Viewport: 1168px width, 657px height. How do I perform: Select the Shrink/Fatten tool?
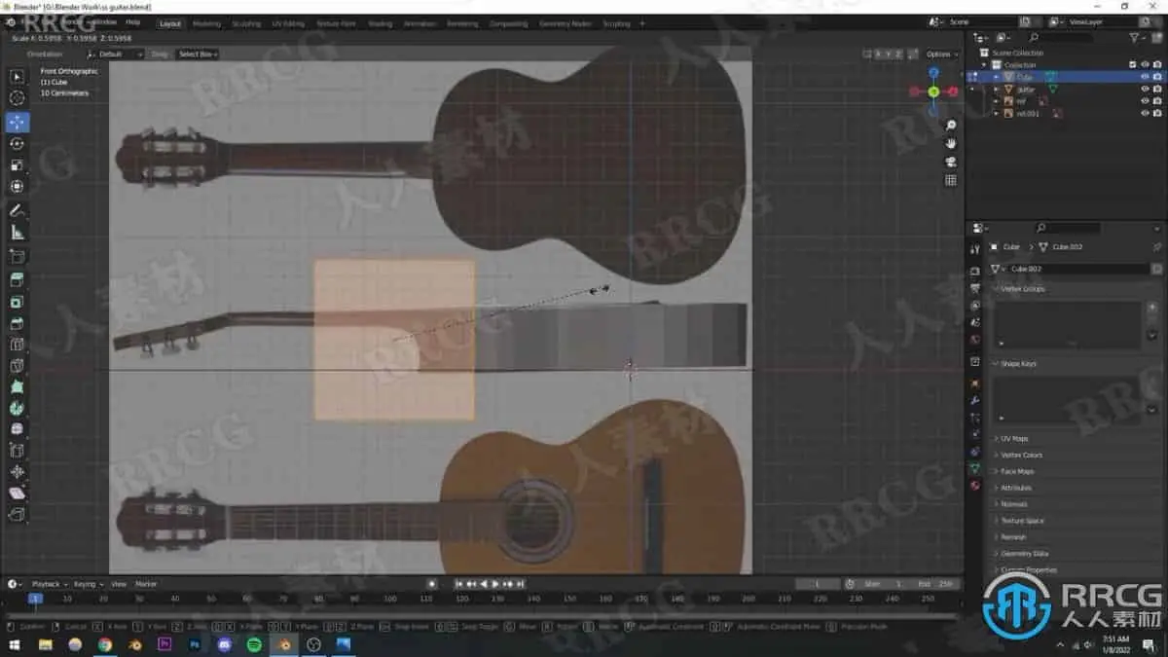(17, 472)
